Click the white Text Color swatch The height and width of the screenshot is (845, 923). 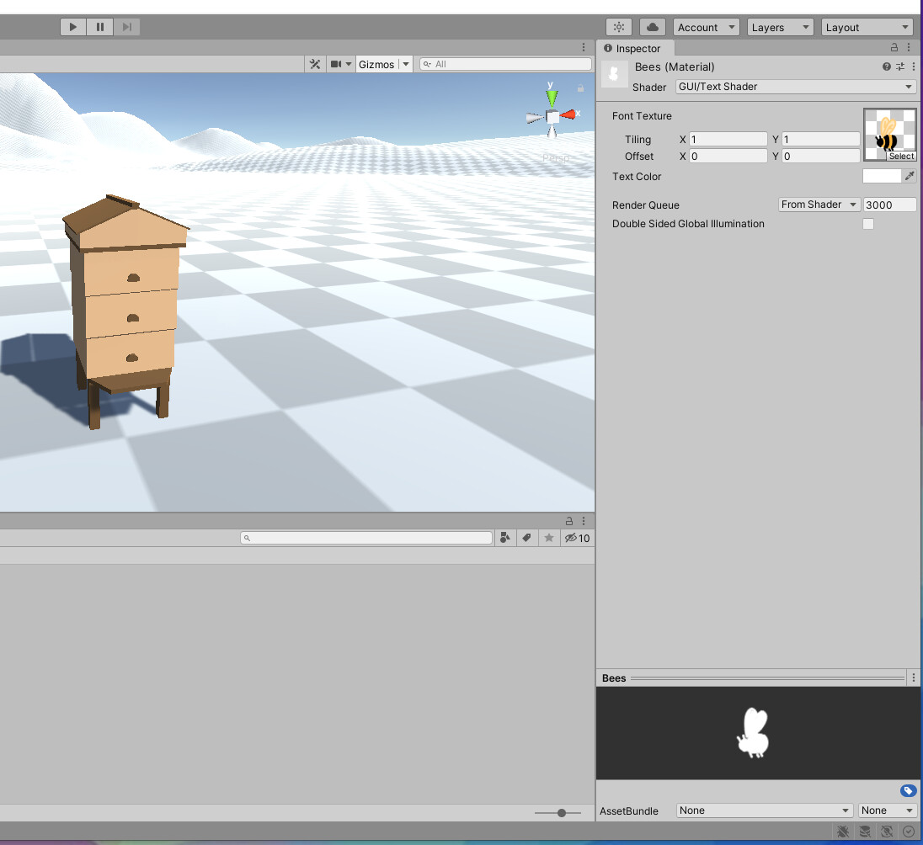pos(880,175)
